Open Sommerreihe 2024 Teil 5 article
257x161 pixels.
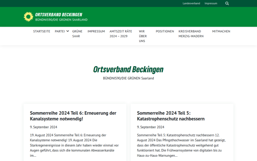coord(171,116)
